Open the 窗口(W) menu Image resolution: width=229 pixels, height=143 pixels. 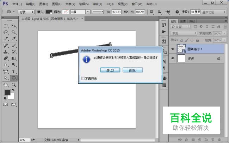tap(137, 4)
